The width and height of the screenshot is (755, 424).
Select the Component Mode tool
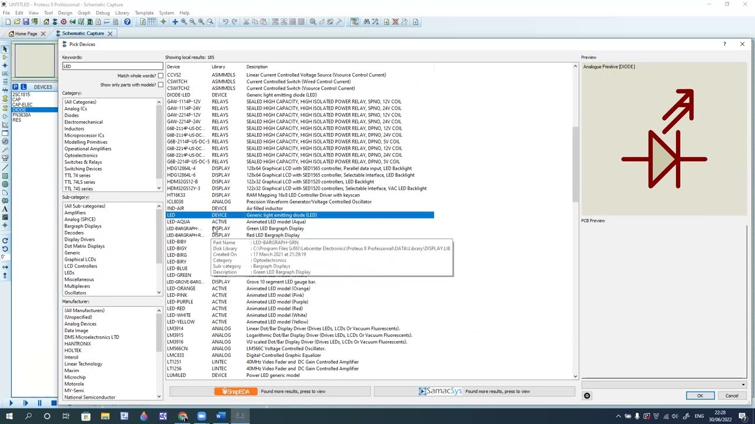5,57
